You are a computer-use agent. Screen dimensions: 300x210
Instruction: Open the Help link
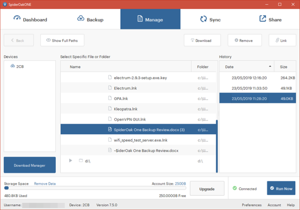click(x=290, y=205)
